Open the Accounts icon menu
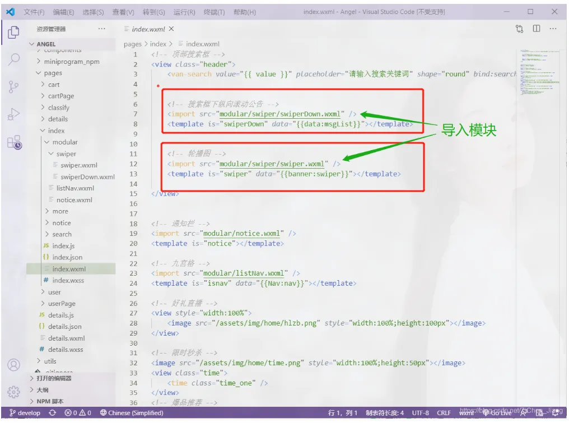The width and height of the screenshot is (569, 423). coord(14,365)
